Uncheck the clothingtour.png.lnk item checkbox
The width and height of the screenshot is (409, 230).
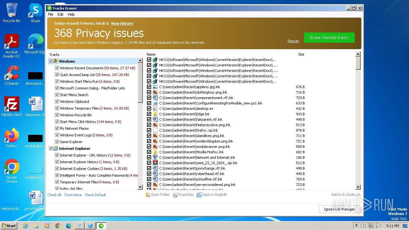149,92
